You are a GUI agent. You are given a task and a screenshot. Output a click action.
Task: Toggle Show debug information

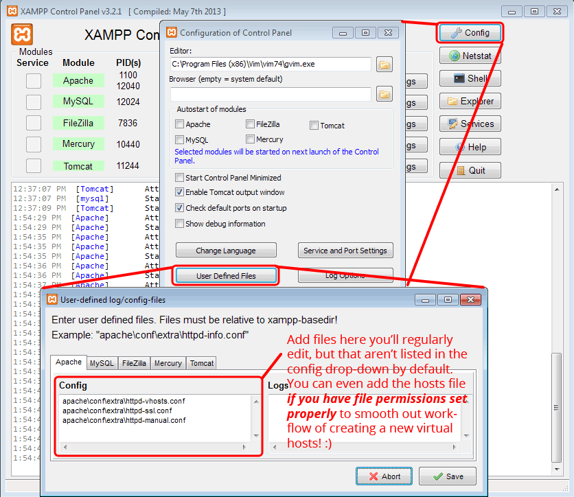click(179, 222)
